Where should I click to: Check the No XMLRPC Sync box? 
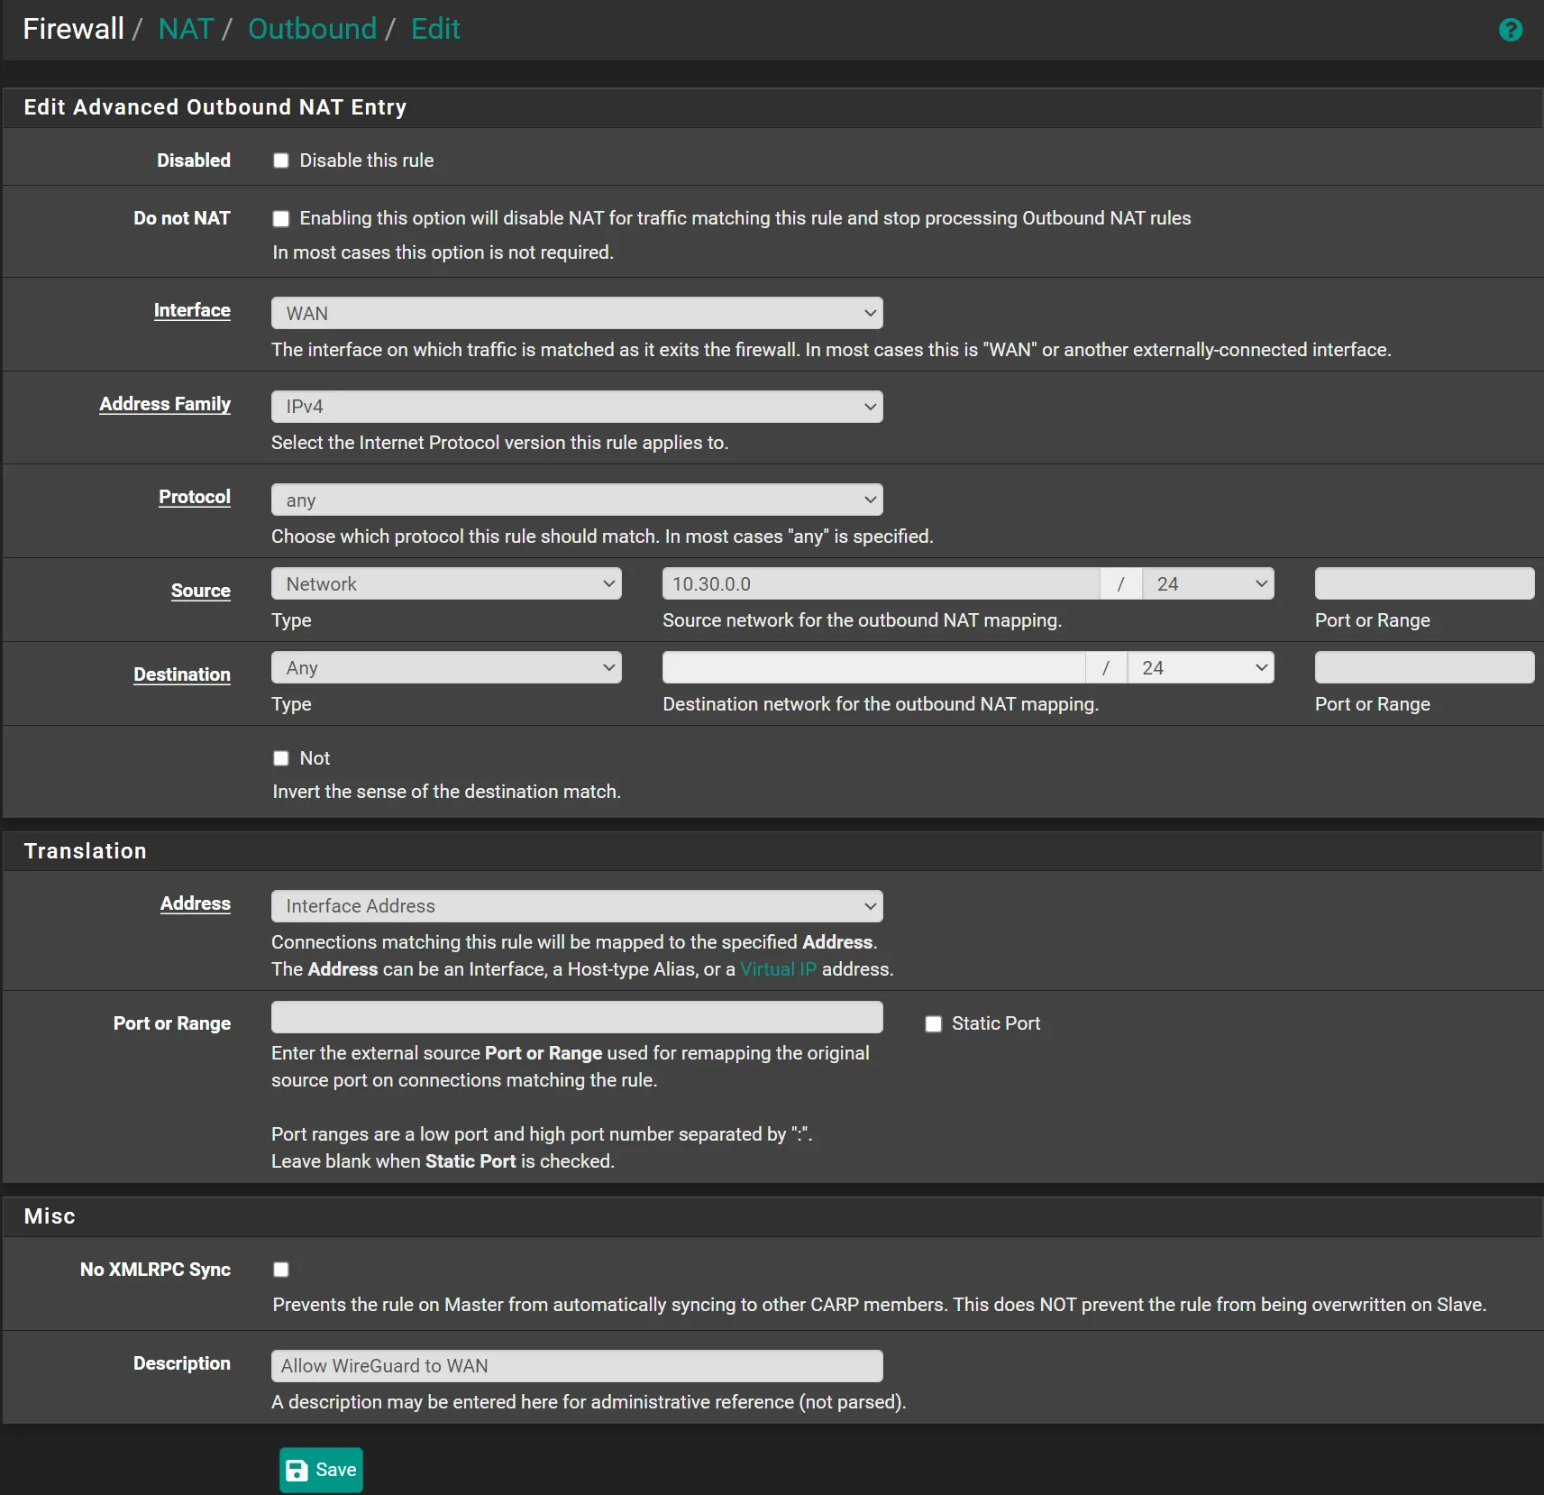click(x=281, y=1270)
